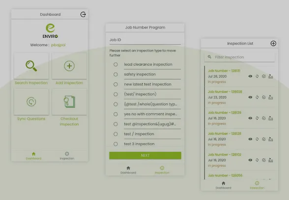The width and height of the screenshot is (289, 200).
Task: View Job Number 128028 with eye icon
Action: tap(250, 97)
